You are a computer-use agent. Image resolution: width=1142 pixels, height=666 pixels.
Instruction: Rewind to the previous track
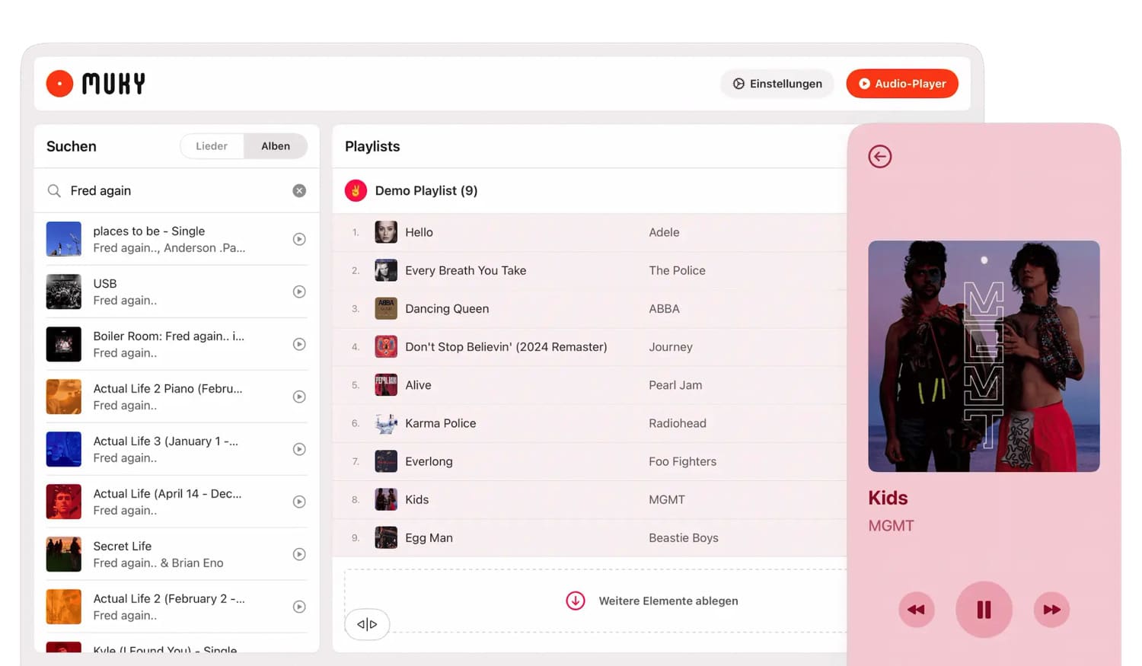coord(916,610)
